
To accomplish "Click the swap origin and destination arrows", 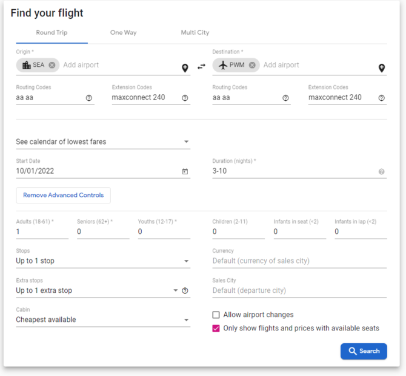I will [x=201, y=67].
